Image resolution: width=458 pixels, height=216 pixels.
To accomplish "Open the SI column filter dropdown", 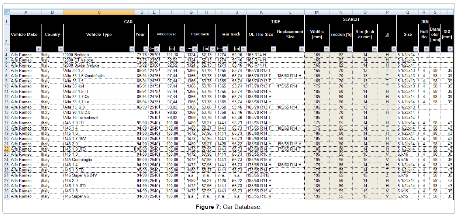I will click(394, 49).
